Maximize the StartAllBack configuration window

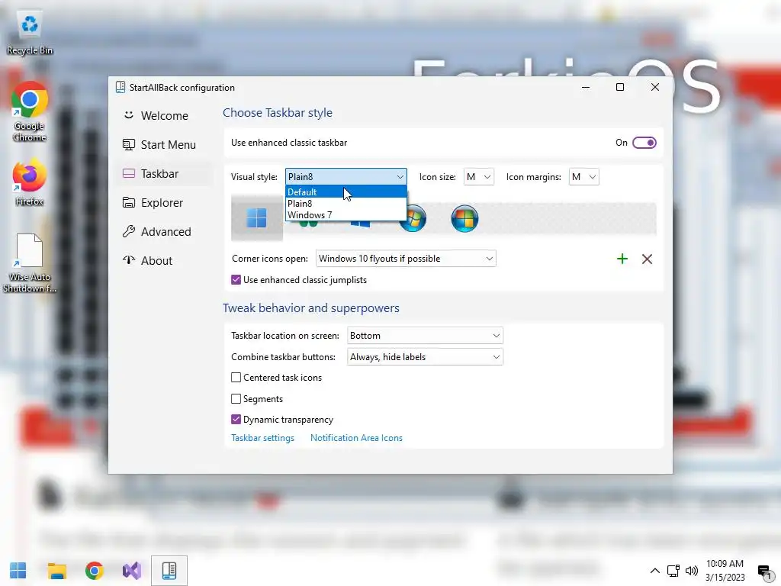pyautogui.click(x=620, y=87)
